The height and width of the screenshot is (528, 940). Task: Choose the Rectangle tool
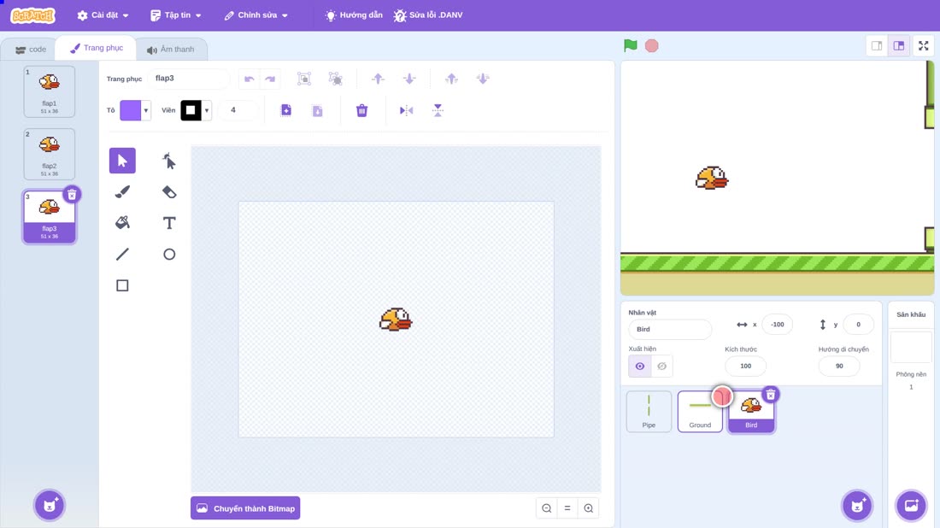coord(122,285)
